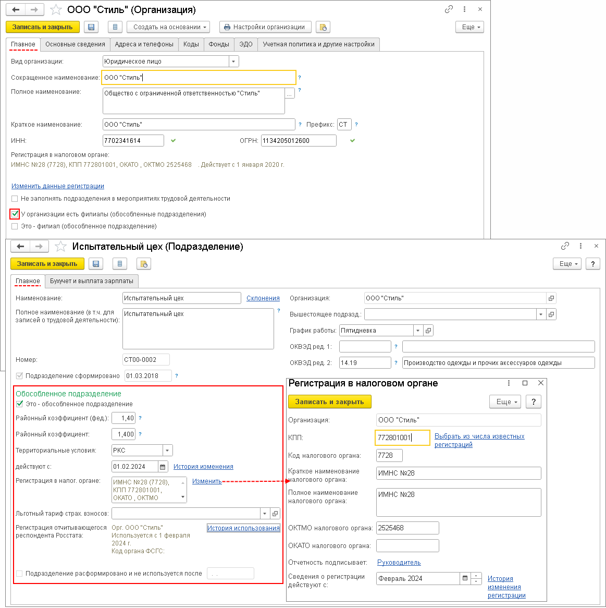606x608 pixels.
Task: Open the calendar for the действуют с date
Action: tap(163, 467)
